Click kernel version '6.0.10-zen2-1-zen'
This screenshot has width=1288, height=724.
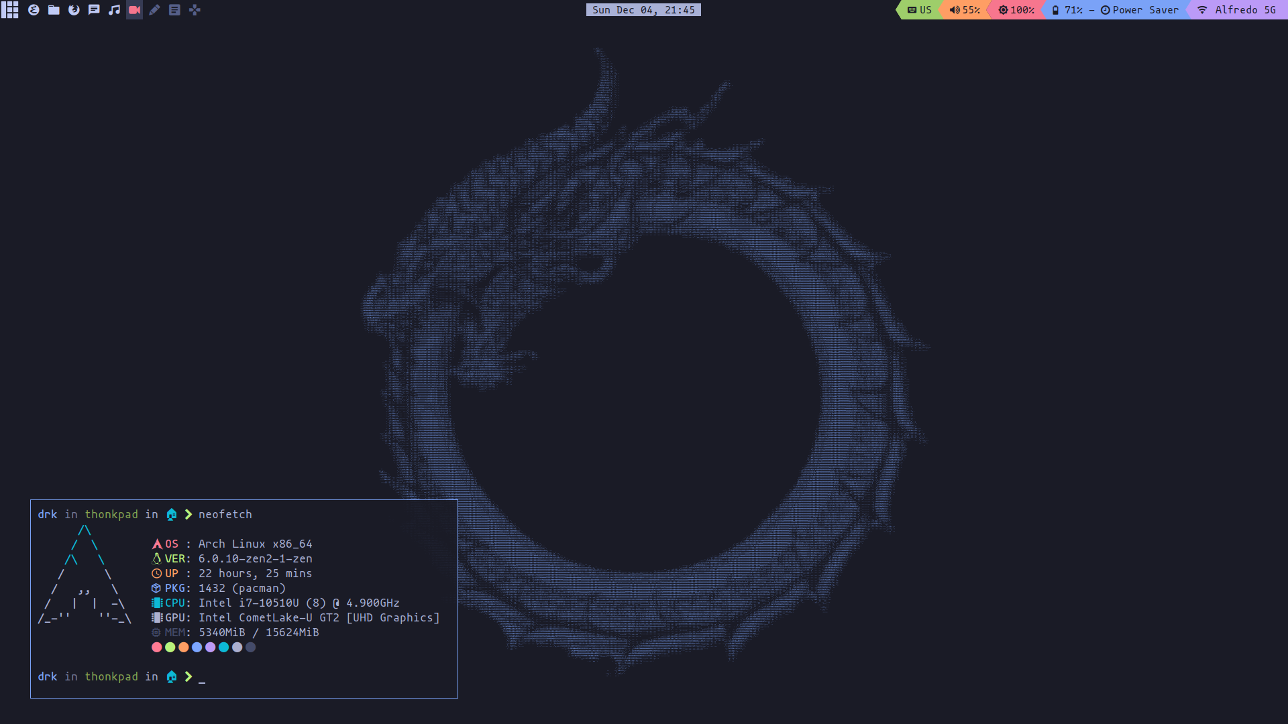pos(255,558)
